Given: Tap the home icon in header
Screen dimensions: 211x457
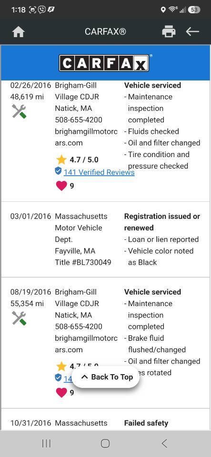Looking at the screenshot, I should point(18,32).
